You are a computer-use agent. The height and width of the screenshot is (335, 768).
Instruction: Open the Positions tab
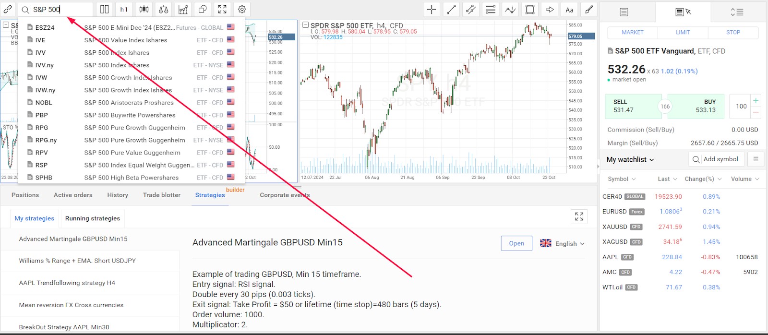(x=25, y=195)
